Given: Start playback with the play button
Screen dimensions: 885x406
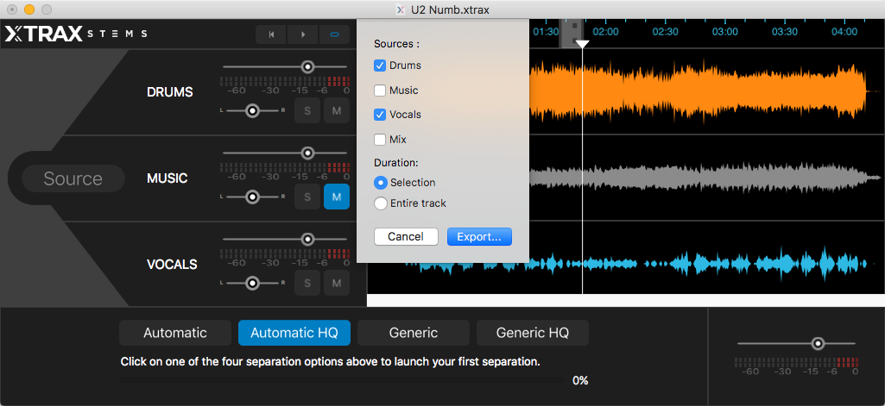Looking at the screenshot, I should click(303, 34).
